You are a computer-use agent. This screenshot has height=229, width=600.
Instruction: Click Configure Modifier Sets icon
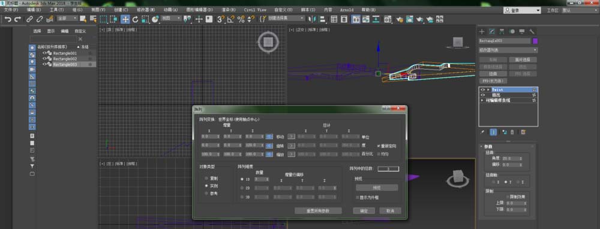tap(523, 132)
